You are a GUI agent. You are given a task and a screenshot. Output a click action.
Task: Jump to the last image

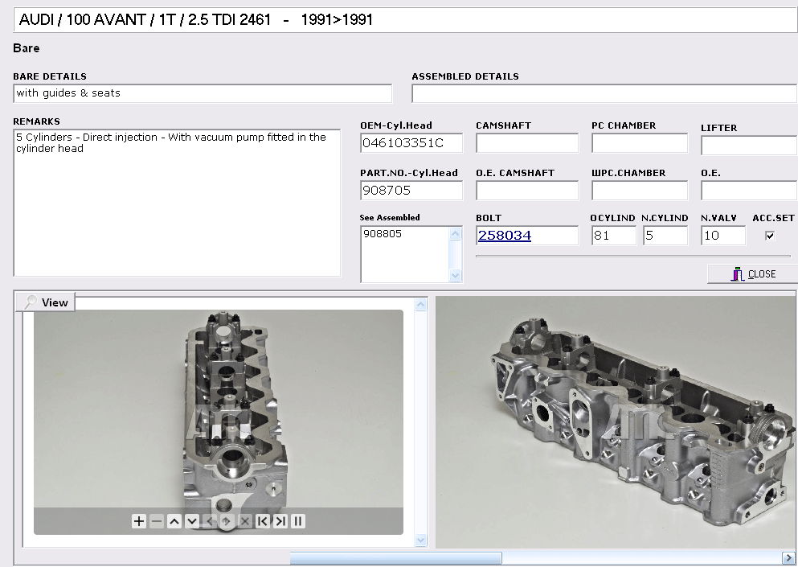[x=280, y=521]
